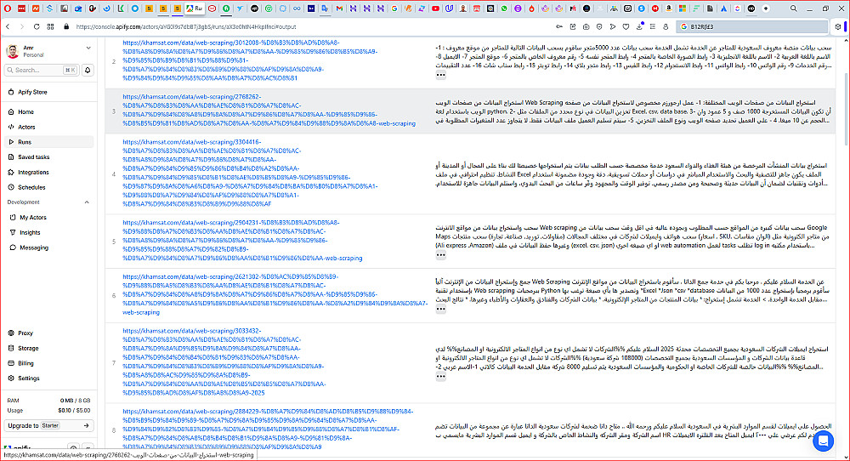Viewport: 850px width, 461px height.
Task: Open the khamsat link 2768262 in row 3
Action: pyautogui.click(x=269, y=110)
